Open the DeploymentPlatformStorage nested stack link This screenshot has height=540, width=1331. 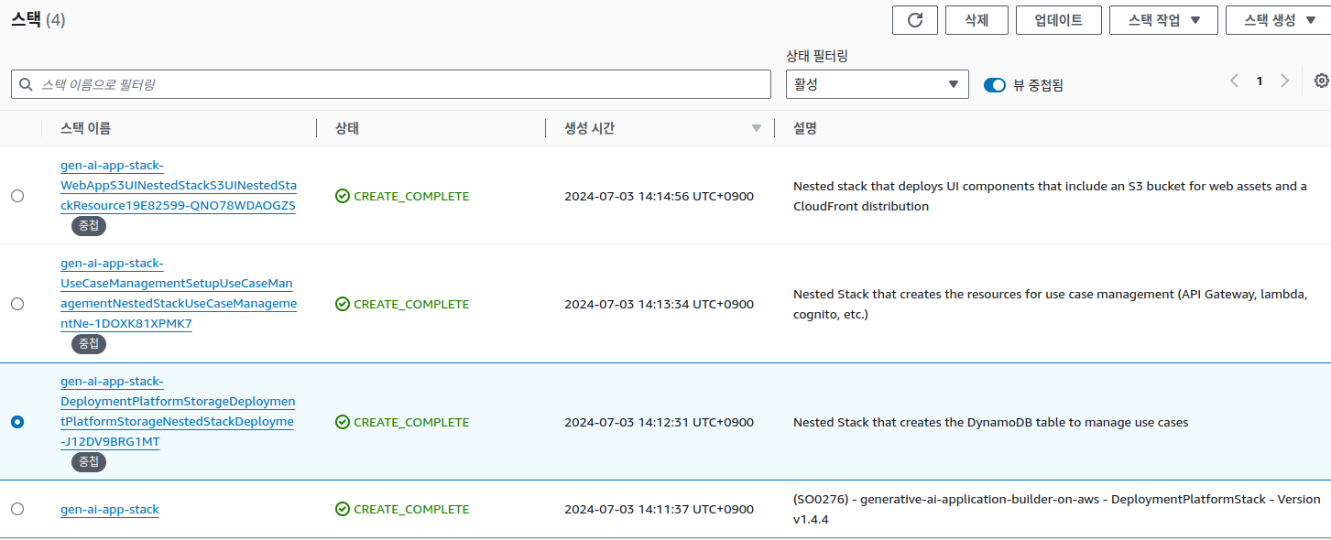[x=177, y=412]
